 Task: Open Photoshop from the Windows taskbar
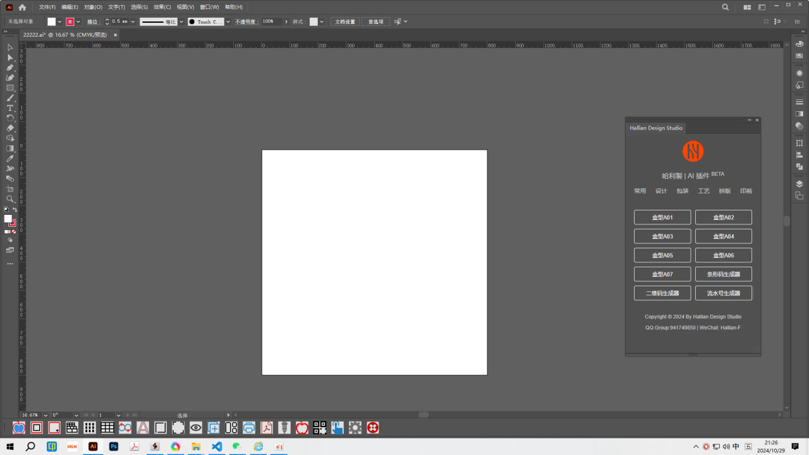(x=114, y=446)
